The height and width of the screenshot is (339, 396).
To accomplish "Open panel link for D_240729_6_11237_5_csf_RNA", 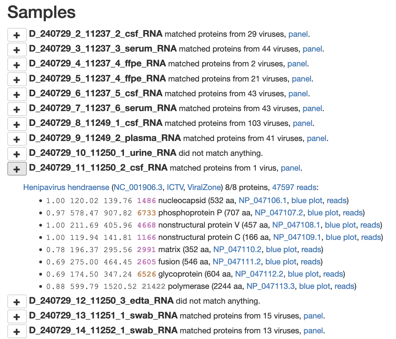I will (298, 94).
